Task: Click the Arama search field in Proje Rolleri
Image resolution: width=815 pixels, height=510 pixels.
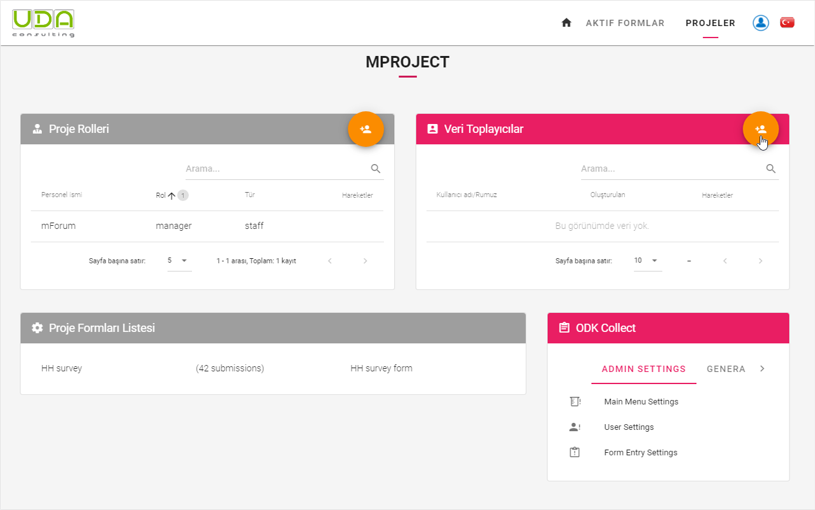Action: coord(277,169)
